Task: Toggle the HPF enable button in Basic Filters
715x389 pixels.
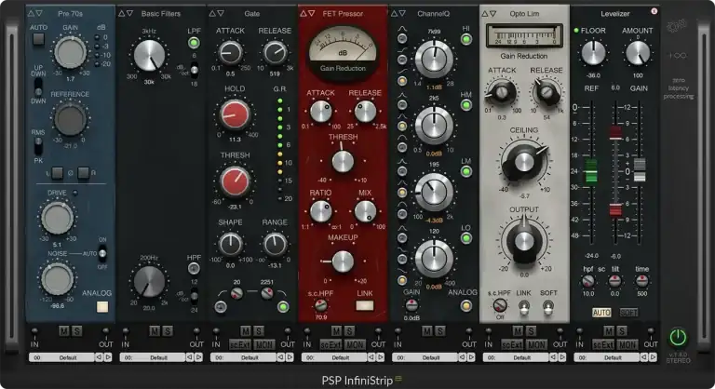Action: click(x=194, y=268)
